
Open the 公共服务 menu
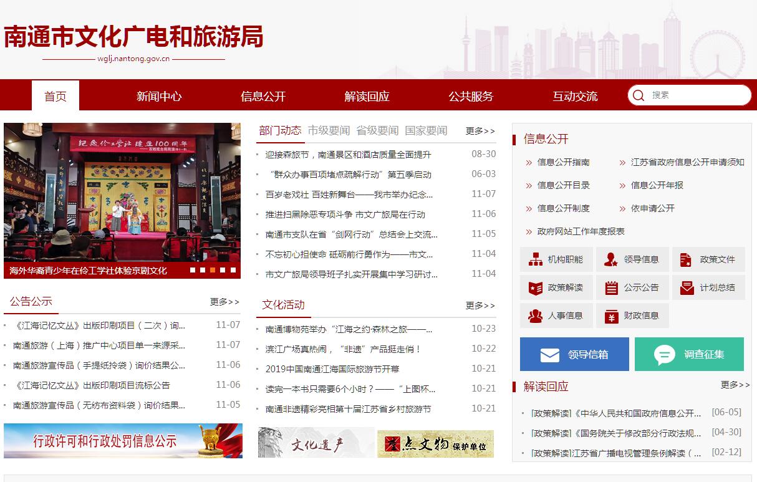point(471,96)
